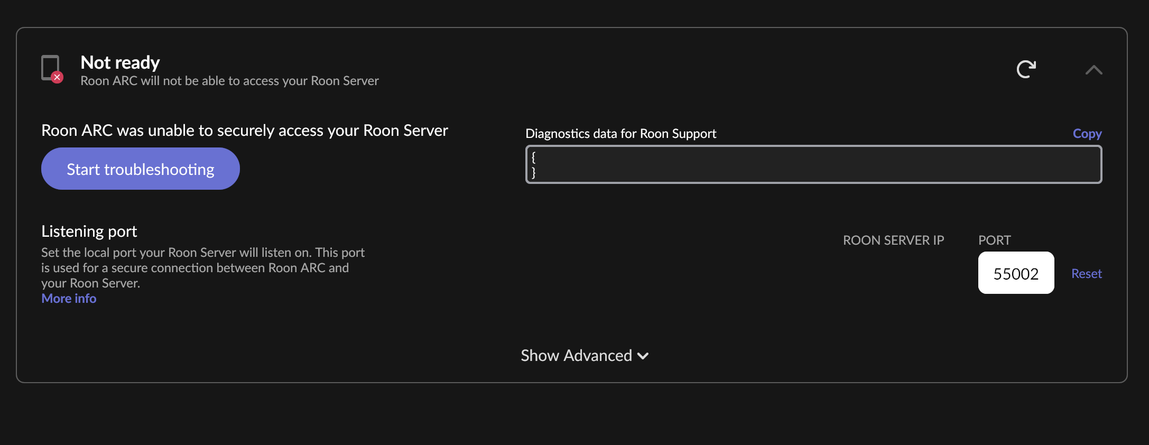The image size is (1149, 445).
Task: Collapse the Roon ARC status panel
Action: click(x=1094, y=70)
